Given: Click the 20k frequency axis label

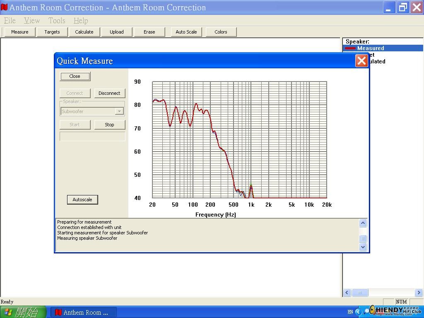Looking at the screenshot, I should [327, 205].
